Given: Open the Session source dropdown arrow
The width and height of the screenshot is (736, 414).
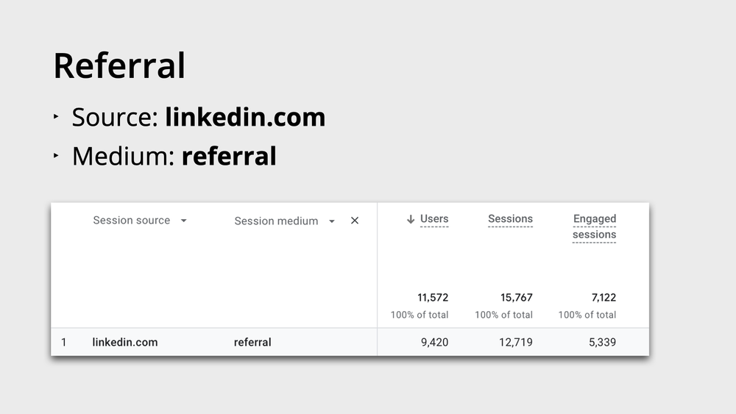Looking at the screenshot, I should (183, 221).
